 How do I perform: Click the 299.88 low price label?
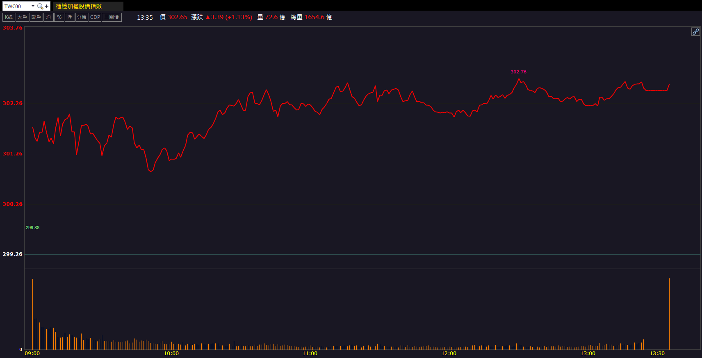point(32,228)
